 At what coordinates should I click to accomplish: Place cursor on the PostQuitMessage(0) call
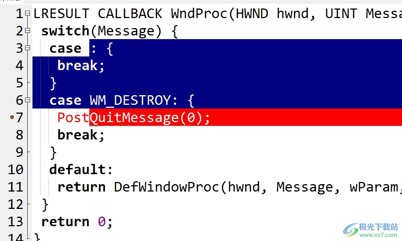[x=134, y=118]
